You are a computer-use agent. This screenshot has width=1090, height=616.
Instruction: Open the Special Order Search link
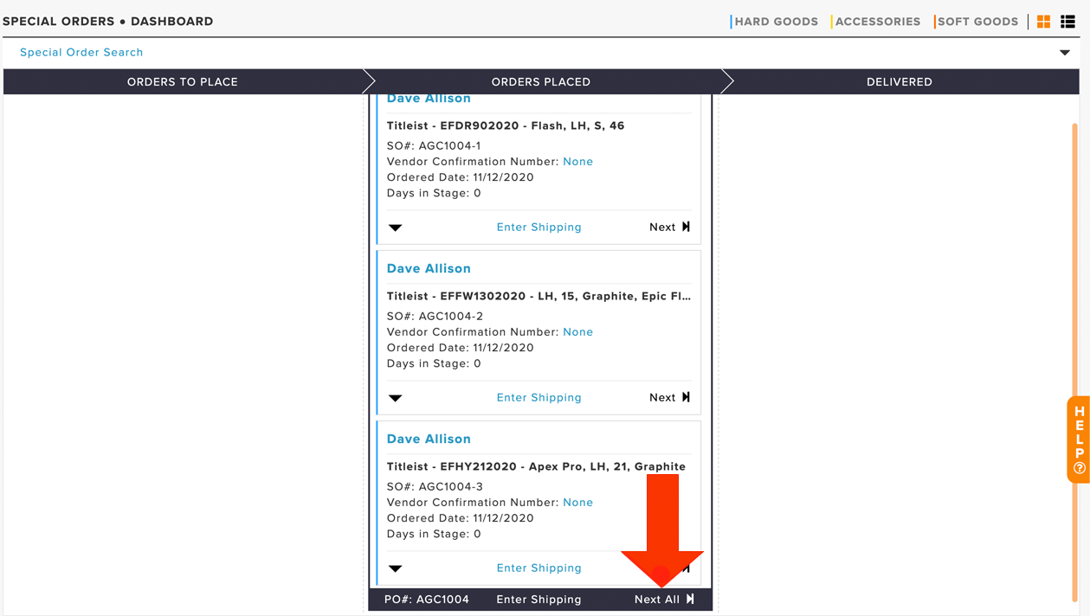coord(81,52)
